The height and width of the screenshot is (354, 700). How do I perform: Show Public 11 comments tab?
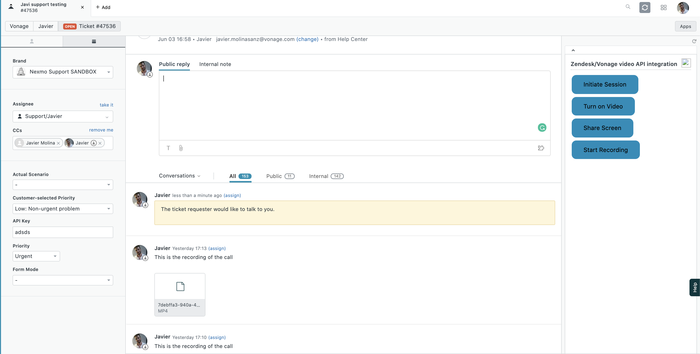coord(280,176)
